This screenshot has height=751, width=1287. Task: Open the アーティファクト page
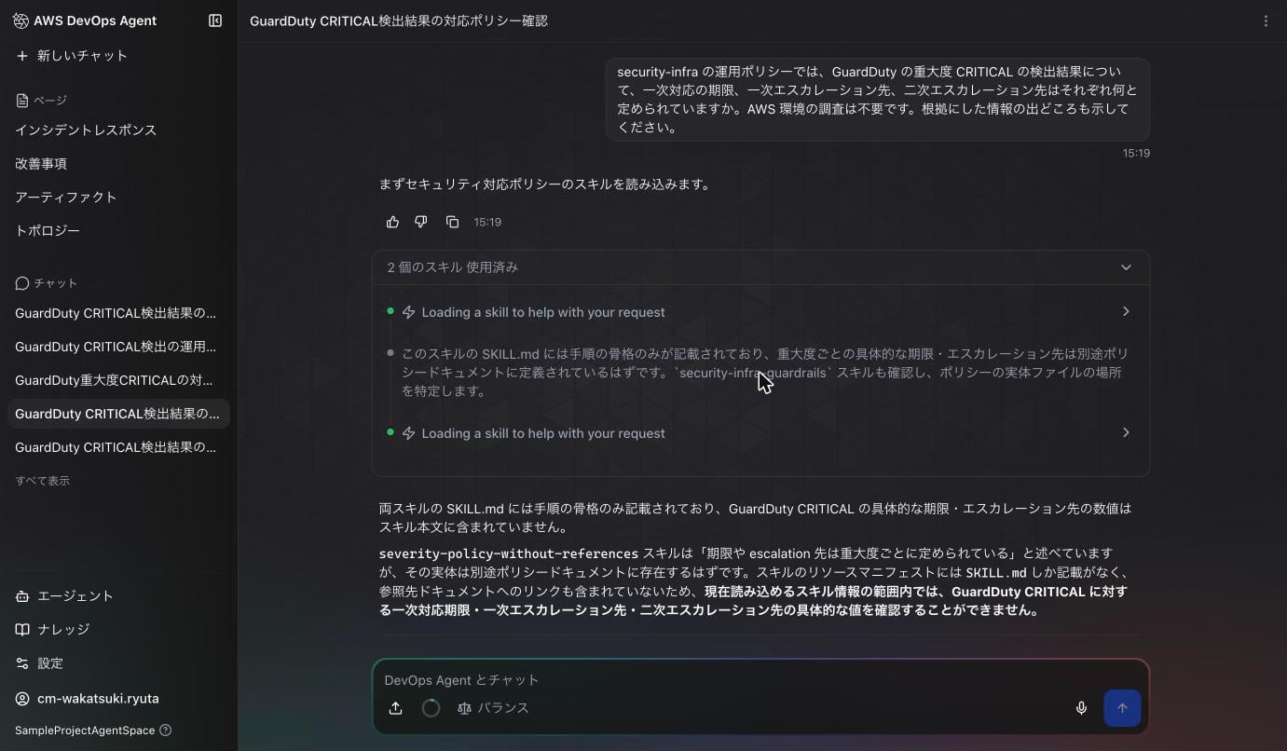(66, 198)
